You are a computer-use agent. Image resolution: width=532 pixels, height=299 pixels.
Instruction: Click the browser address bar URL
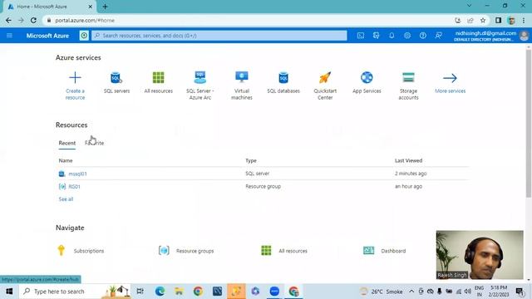click(x=85, y=20)
